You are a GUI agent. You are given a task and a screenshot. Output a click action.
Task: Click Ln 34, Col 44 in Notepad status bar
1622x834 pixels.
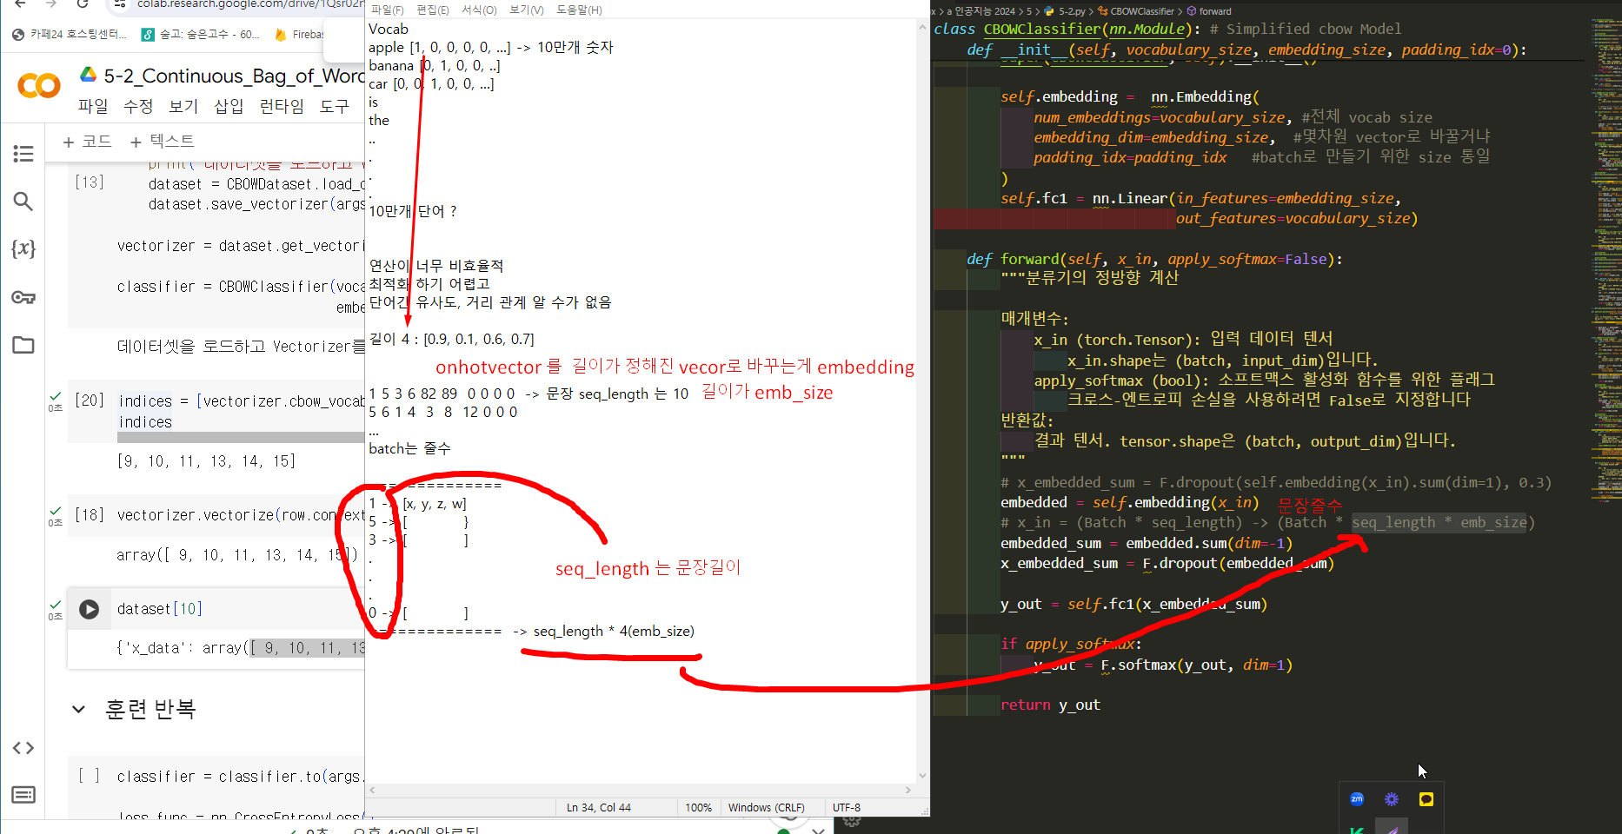tap(599, 808)
